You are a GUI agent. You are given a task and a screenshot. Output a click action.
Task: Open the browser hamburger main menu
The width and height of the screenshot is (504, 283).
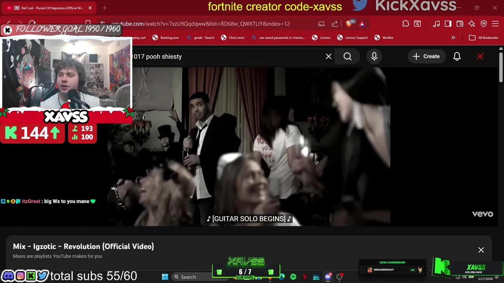[x=495, y=24]
